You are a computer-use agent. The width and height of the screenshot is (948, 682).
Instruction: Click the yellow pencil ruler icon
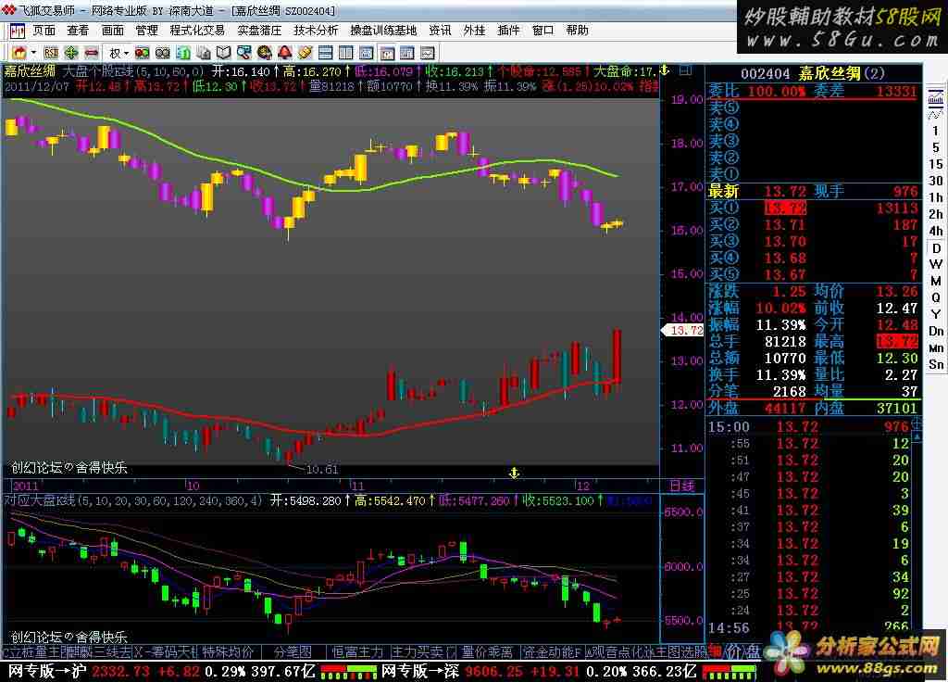click(x=306, y=53)
